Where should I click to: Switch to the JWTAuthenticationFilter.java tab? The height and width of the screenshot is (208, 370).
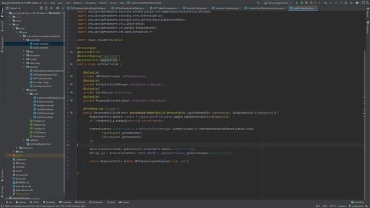128,8
